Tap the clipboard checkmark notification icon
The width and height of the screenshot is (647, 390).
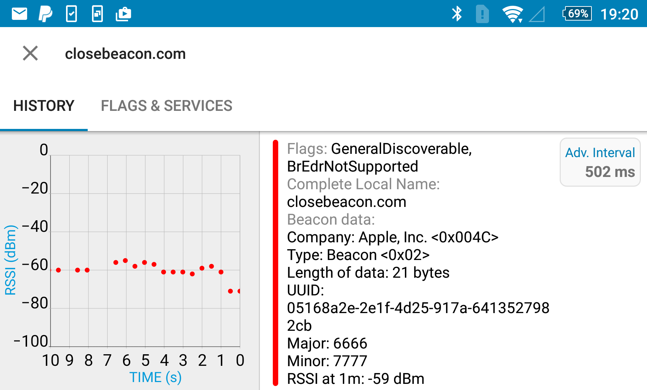71,14
